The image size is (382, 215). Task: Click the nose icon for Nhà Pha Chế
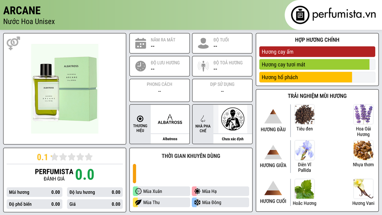(x=203, y=119)
